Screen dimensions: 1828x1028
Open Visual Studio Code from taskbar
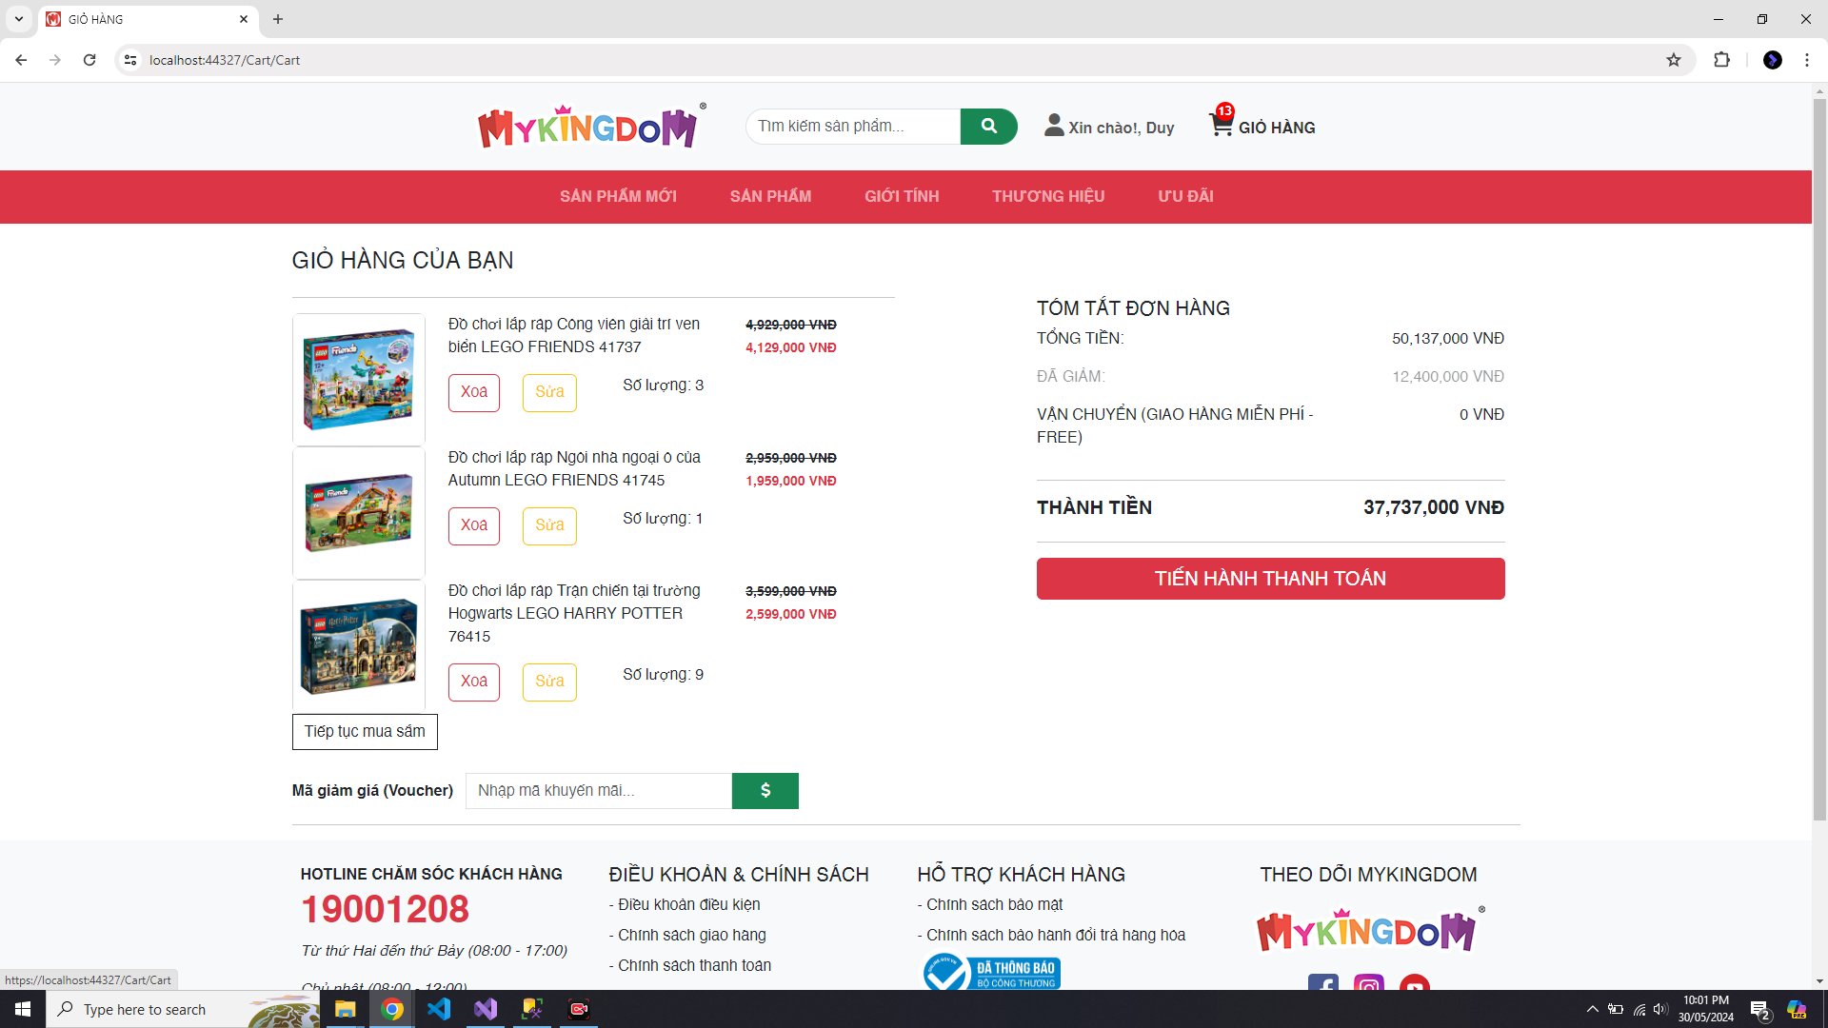click(x=439, y=1009)
